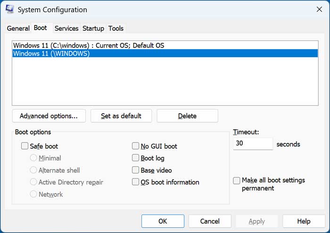Open Advanced options dialog
The height and width of the screenshot is (233, 330).
click(49, 116)
